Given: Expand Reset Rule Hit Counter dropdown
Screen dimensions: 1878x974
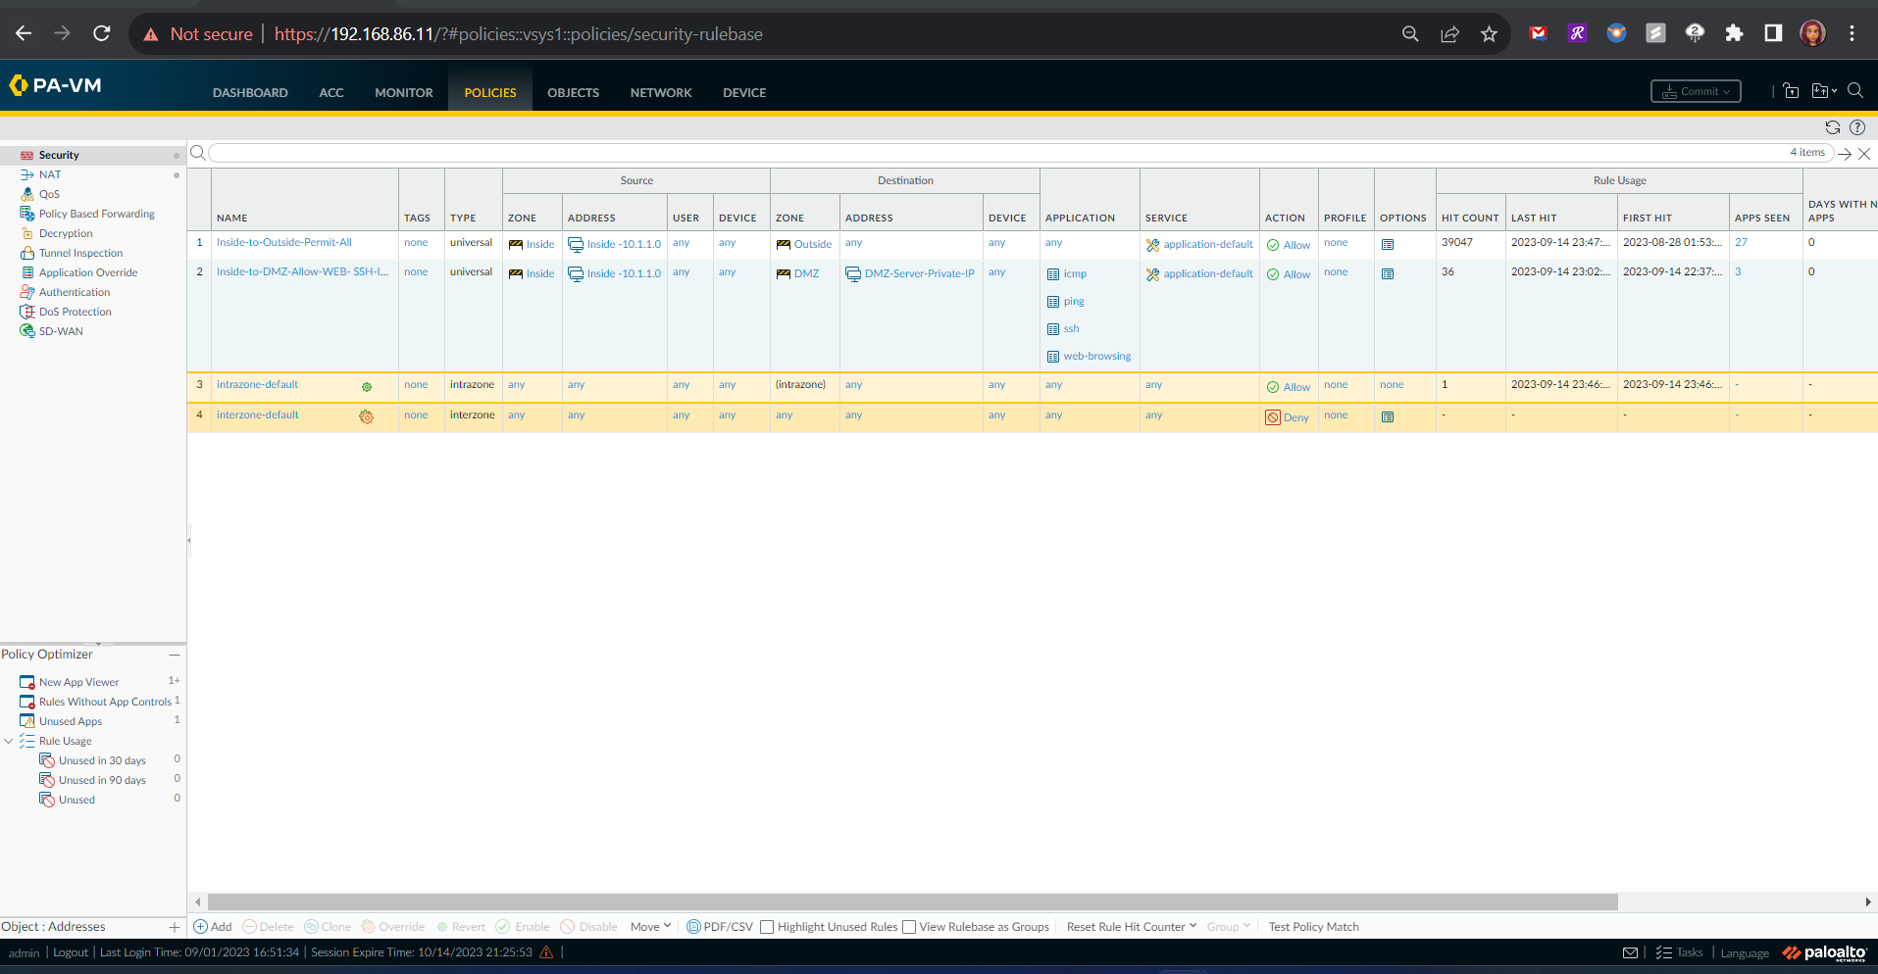Looking at the screenshot, I should 1131,927.
